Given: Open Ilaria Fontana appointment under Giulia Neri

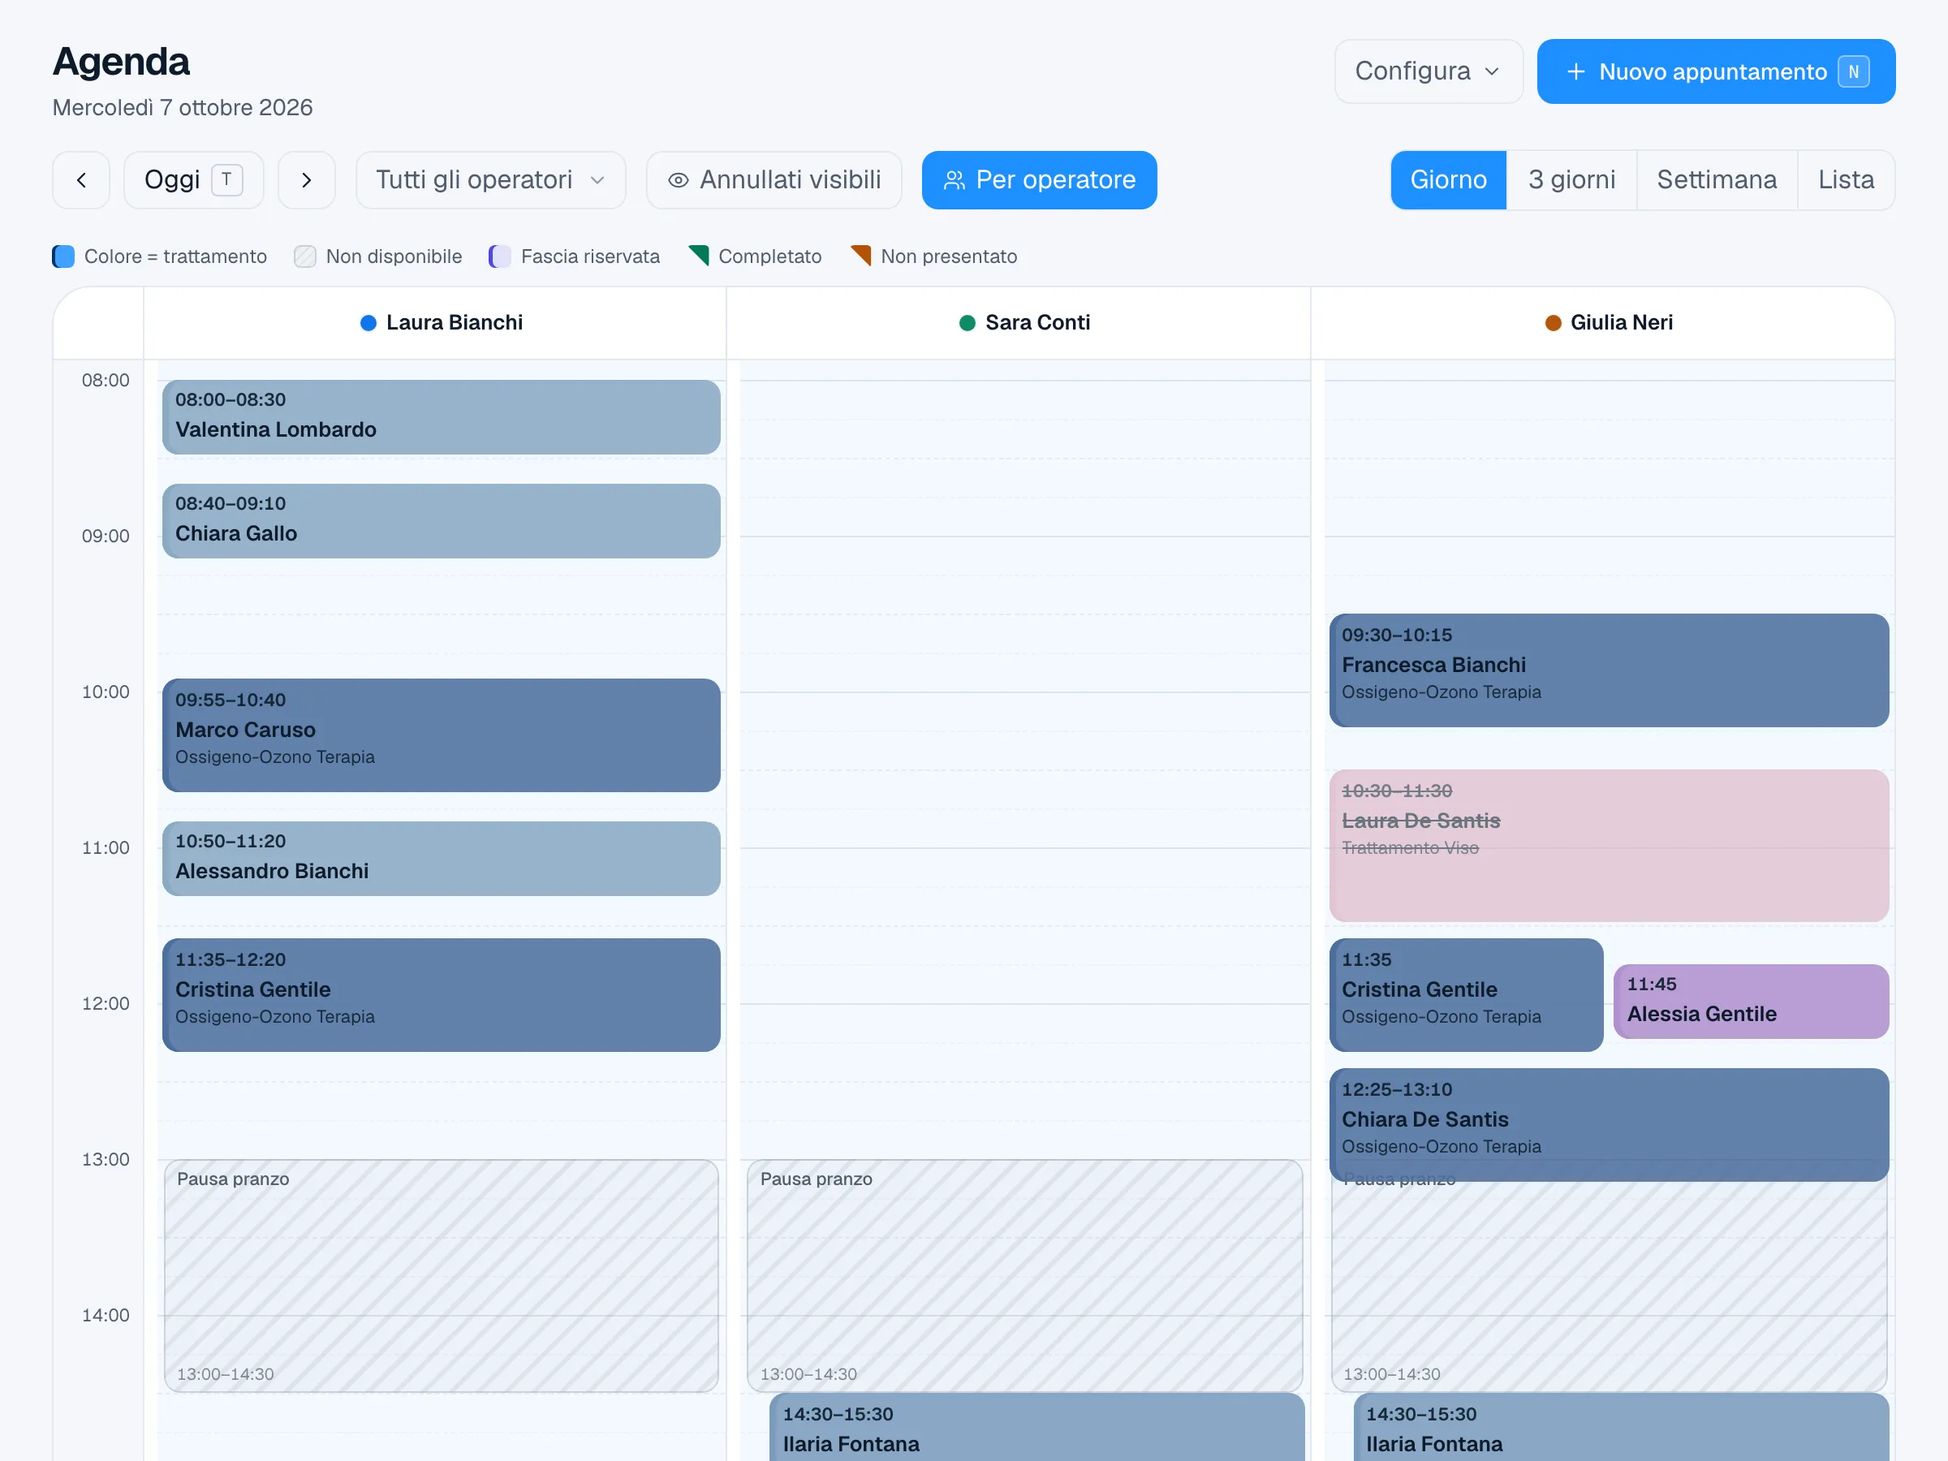Looking at the screenshot, I should (x=1621, y=1428).
